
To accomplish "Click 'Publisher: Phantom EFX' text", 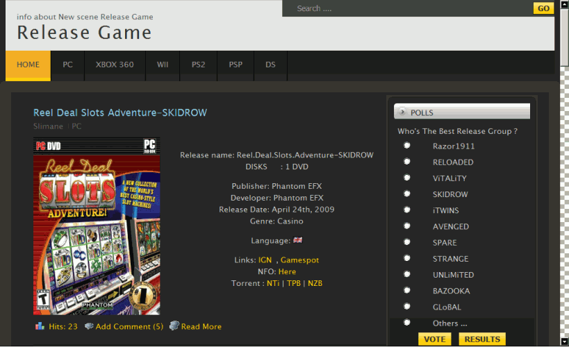I will coord(277,186).
